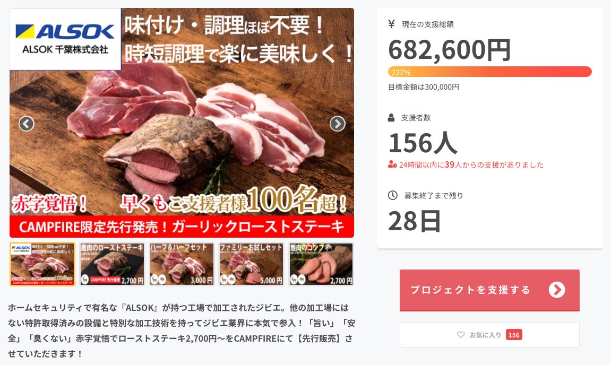Click the red CAMPFIRE限定先行発売 banner strip

[x=182, y=227]
